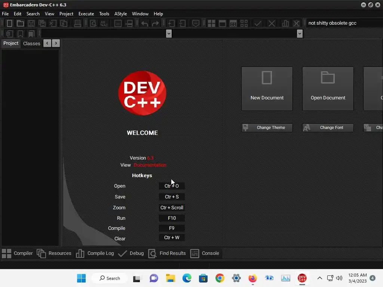Click the Toggle Comment speech-bubble icon
Image resolution: width=383 pixels, height=287 pixels.
coord(196,24)
